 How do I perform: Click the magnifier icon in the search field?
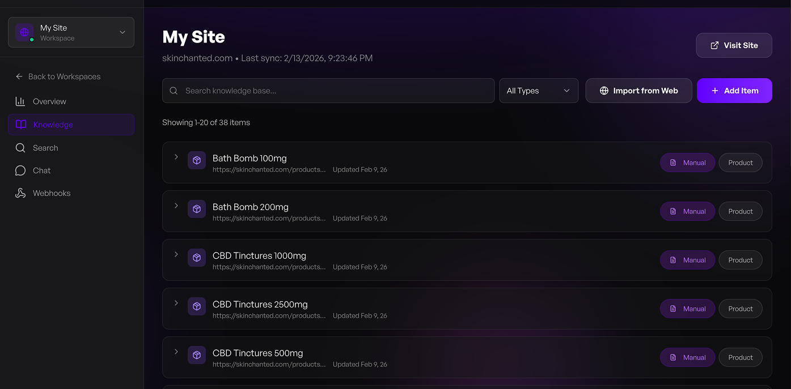click(174, 91)
